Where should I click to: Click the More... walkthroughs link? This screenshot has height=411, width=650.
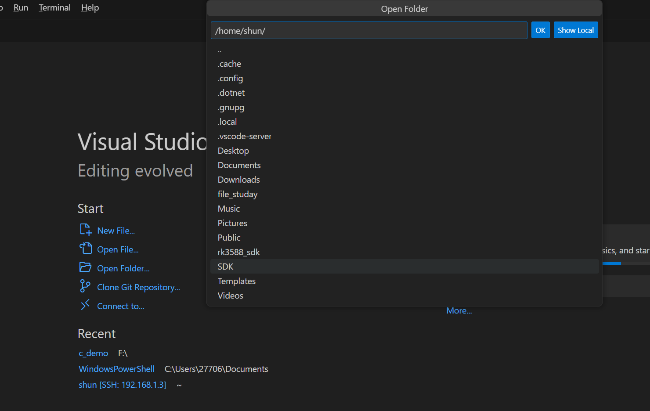459,310
